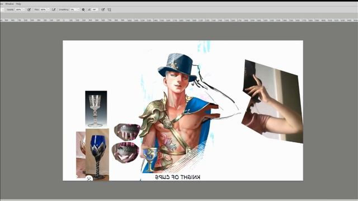Click the Smoothing percentage field
Image resolution: width=358 pixels, height=201 pixels.
click(73, 9)
